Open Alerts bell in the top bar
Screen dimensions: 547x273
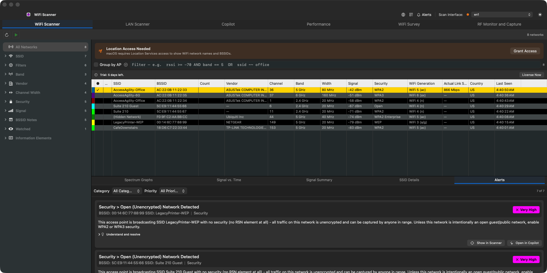click(424, 15)
